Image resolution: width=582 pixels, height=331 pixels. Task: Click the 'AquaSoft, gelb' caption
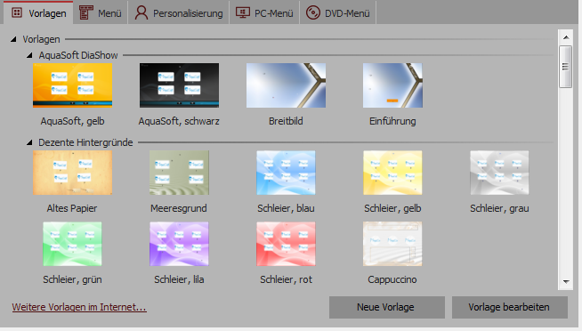(72, 121)
